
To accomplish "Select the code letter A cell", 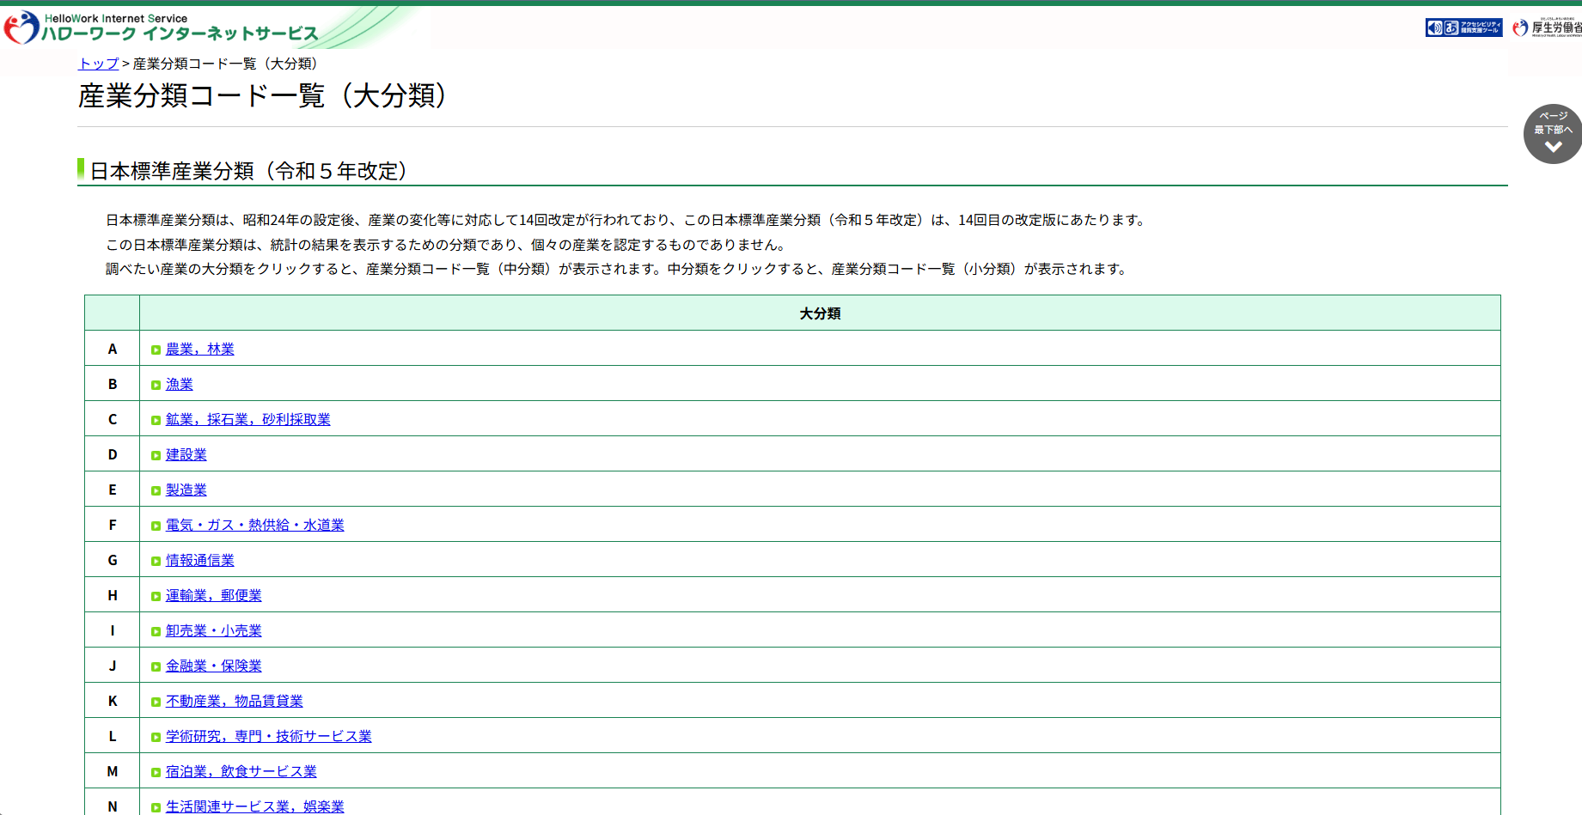I will [113, 349].
